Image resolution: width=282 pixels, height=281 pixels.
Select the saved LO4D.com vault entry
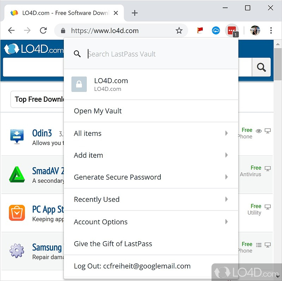point(151,85)
